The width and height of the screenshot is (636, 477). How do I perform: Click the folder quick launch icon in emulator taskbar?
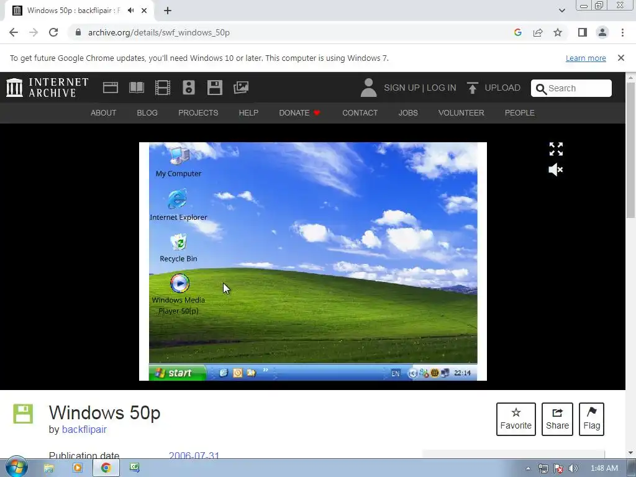click(252, 373)
